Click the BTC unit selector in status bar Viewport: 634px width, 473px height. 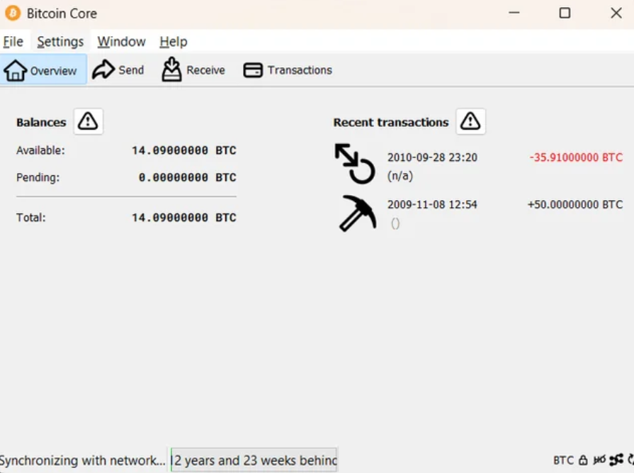click(x=563, y=460)
